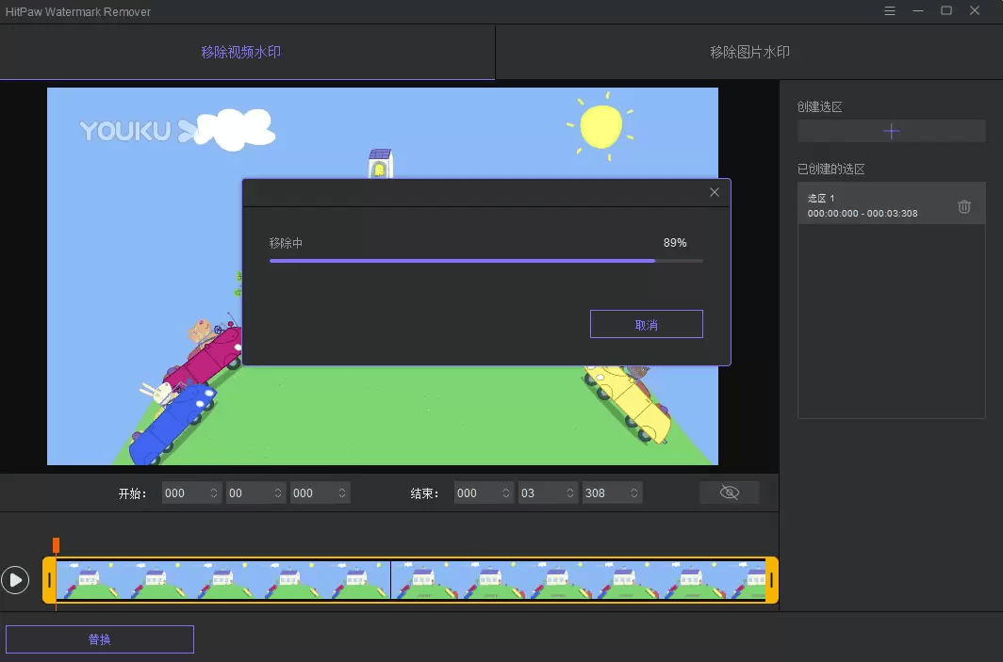1003x662 pixels.
Task: Close the HitPaw Watermark Remover window
Action: coord(974,11)
